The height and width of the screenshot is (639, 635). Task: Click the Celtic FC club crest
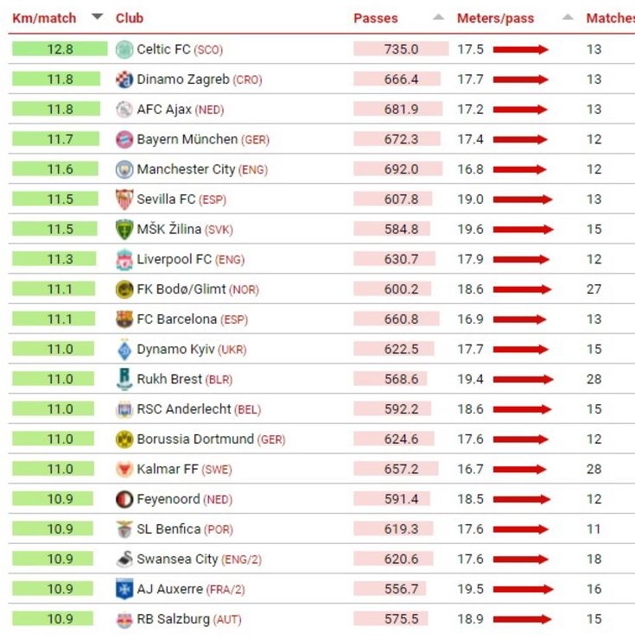click(x=124, y=49)
